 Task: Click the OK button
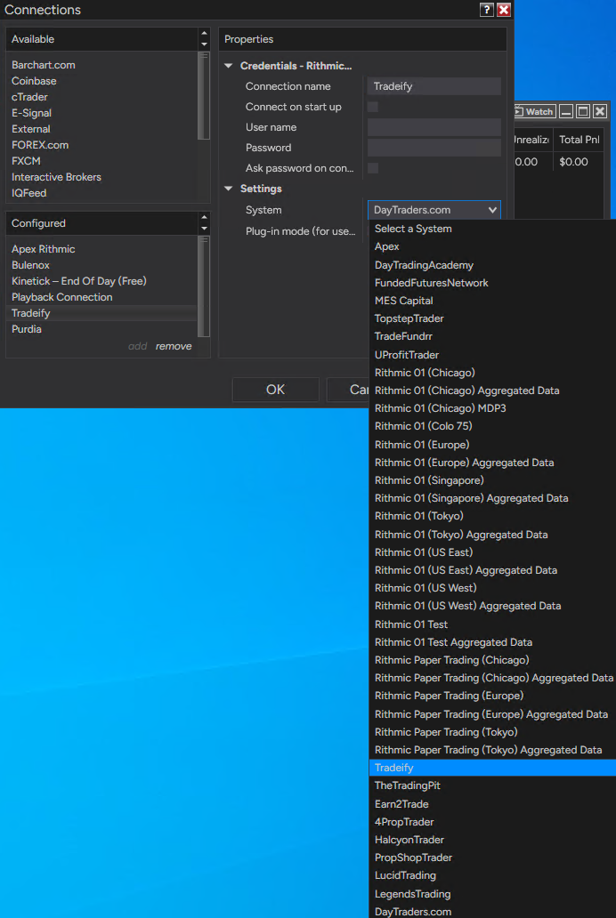pyautogui.click(x=275, y=390)
